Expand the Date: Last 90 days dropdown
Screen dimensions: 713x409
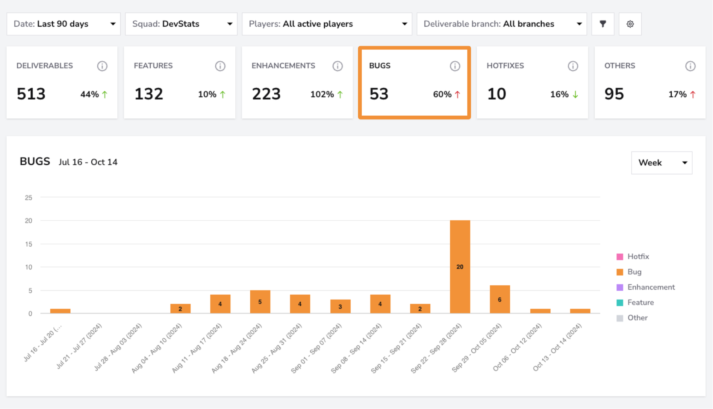(64, 24)
